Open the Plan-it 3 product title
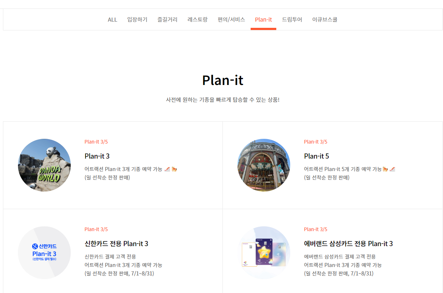This screenshot has width=443, height=293. point(97,156)
